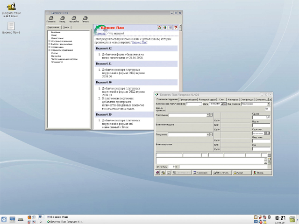This screenshot has height=224, width=299.
Task: Select Часто задаваемые вопросы in the contents tree
Action: tap(64, 59)
